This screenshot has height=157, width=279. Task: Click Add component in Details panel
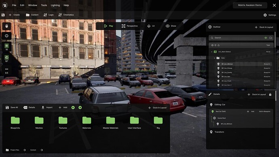pos(251,111)
